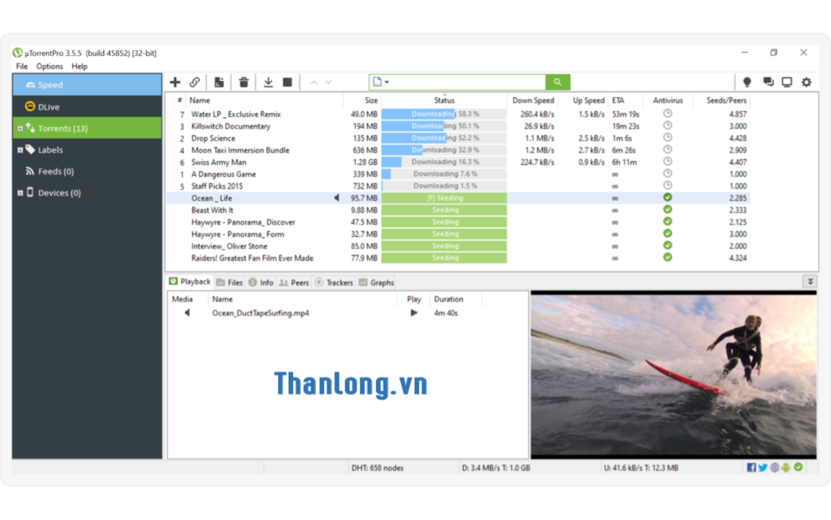831x520 pixels.
Task: Click the Remote screen icon in toolbar
Action: click(x=787, y=82)
